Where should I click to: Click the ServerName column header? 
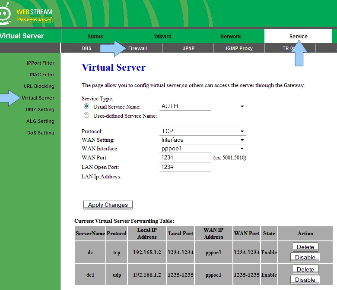coord(90,233)
